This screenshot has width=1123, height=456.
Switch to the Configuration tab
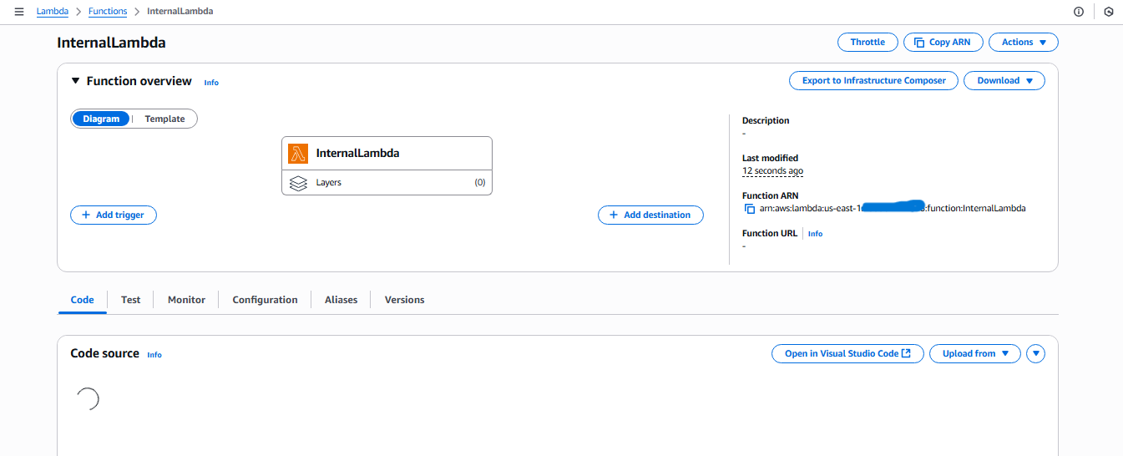(265, 300)
